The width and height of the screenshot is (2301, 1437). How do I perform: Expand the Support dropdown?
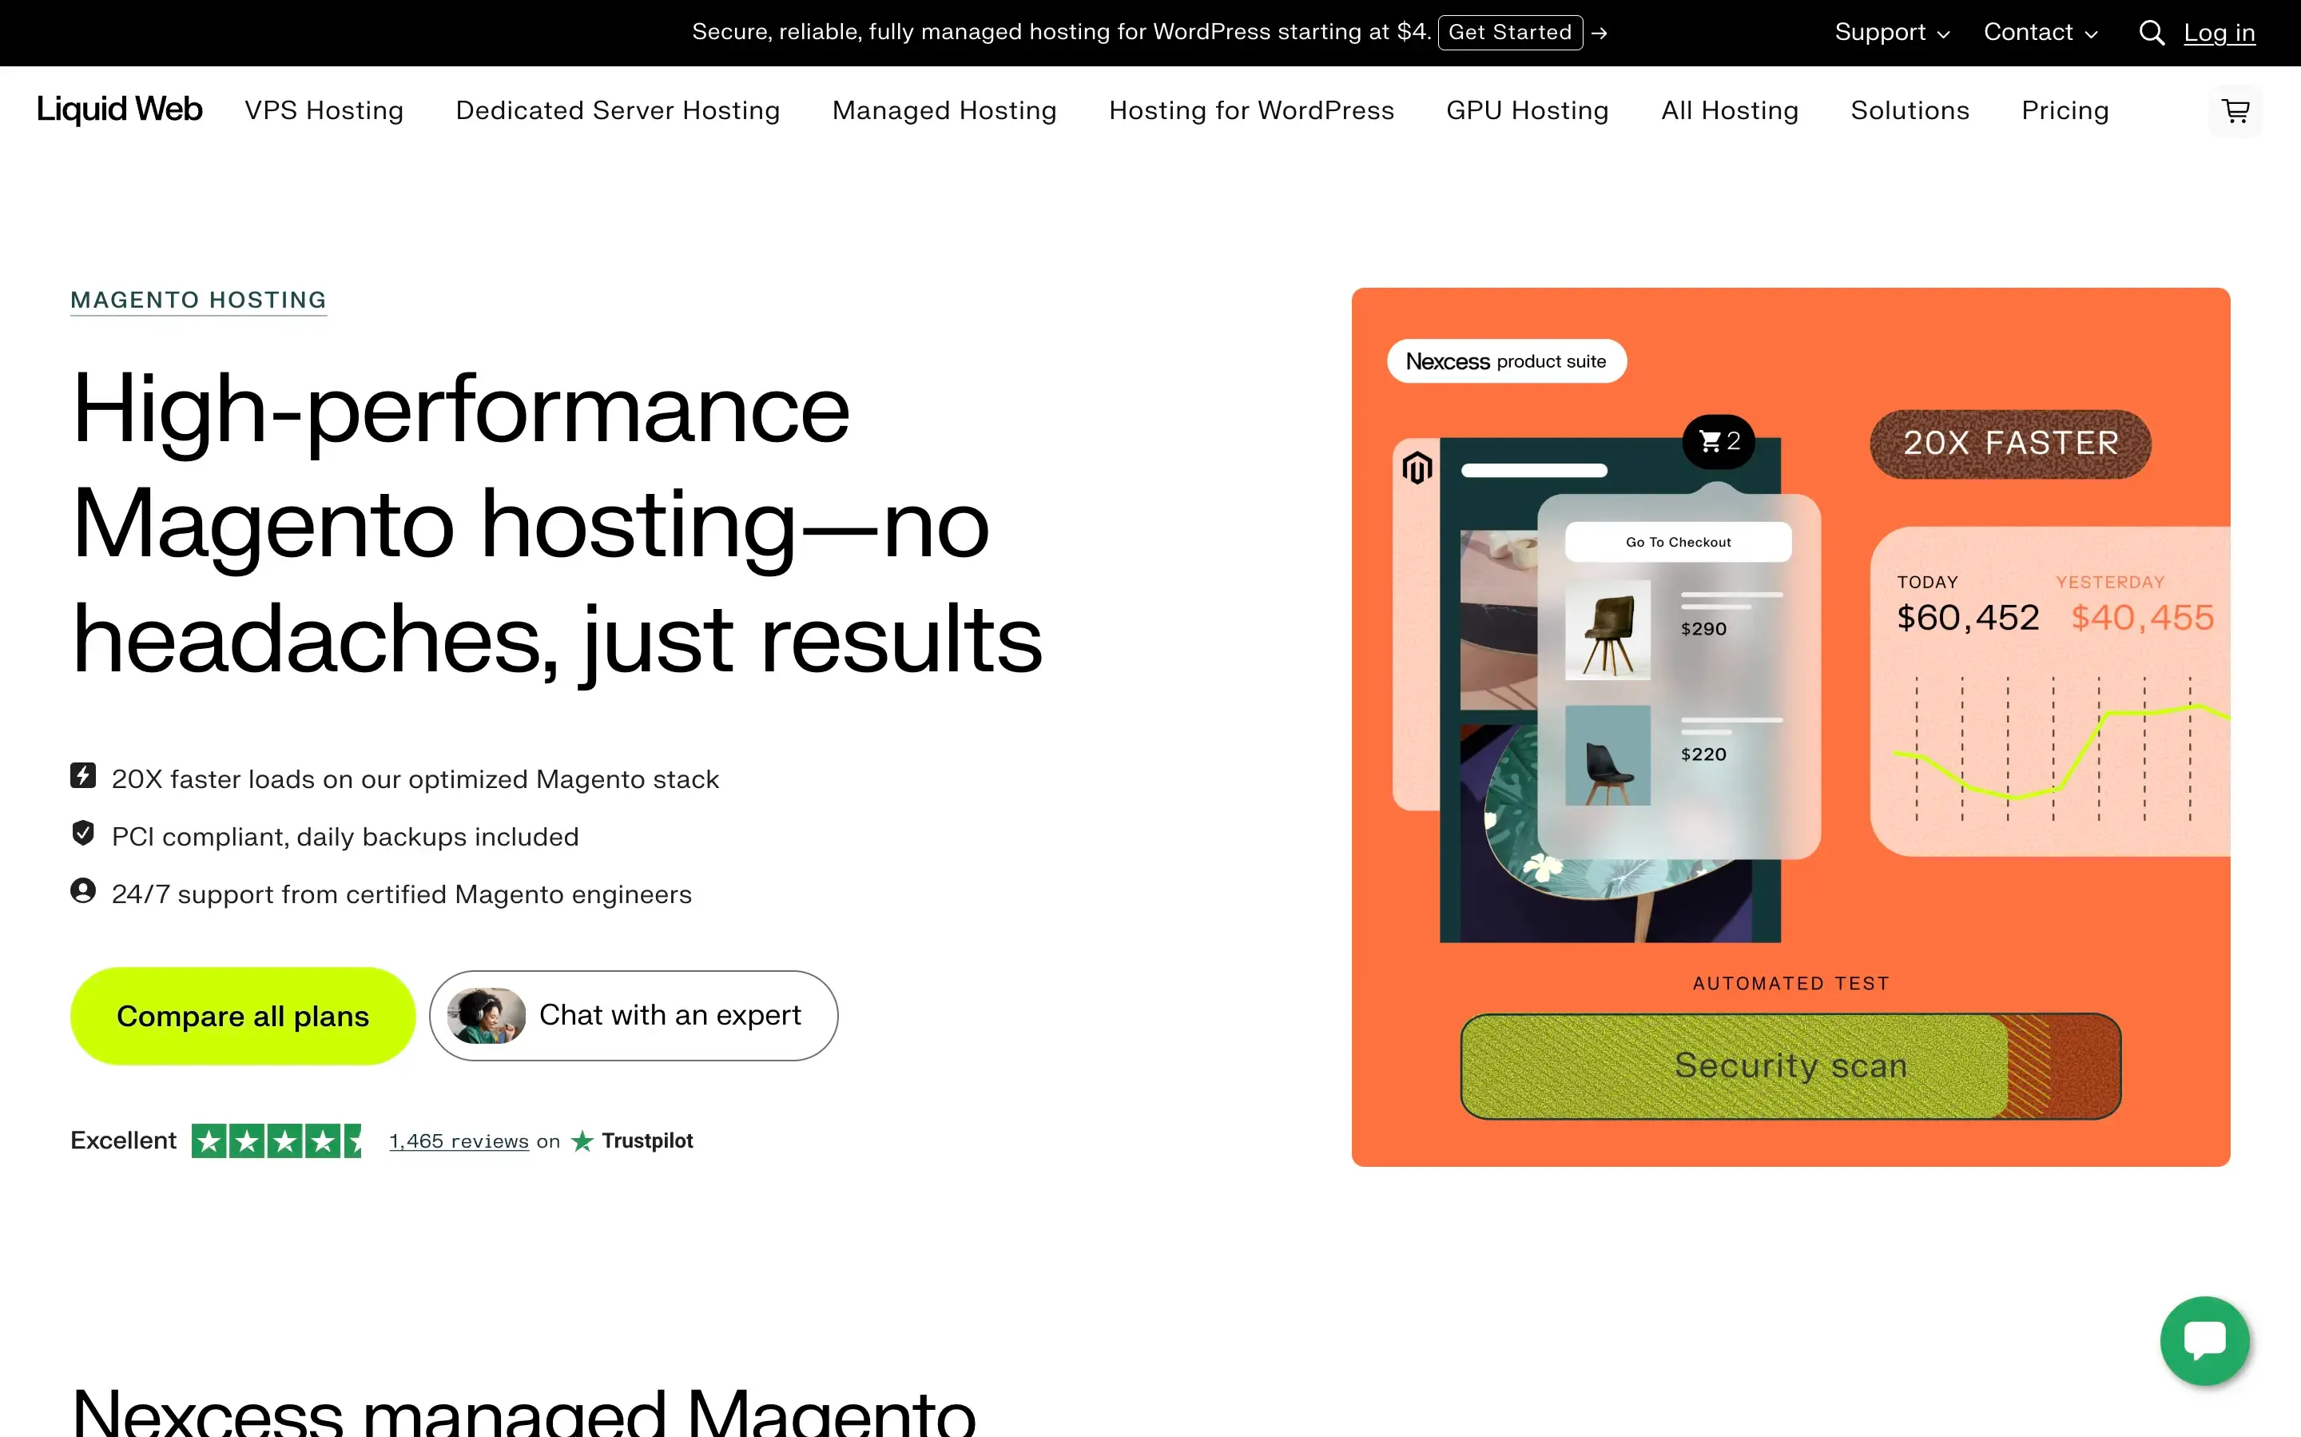(x=1891, y=32)
